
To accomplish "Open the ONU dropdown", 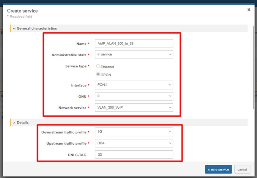I will (x=134, y=96).
